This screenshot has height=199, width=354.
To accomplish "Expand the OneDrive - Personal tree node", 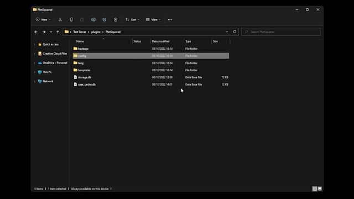I will point(34,63).
